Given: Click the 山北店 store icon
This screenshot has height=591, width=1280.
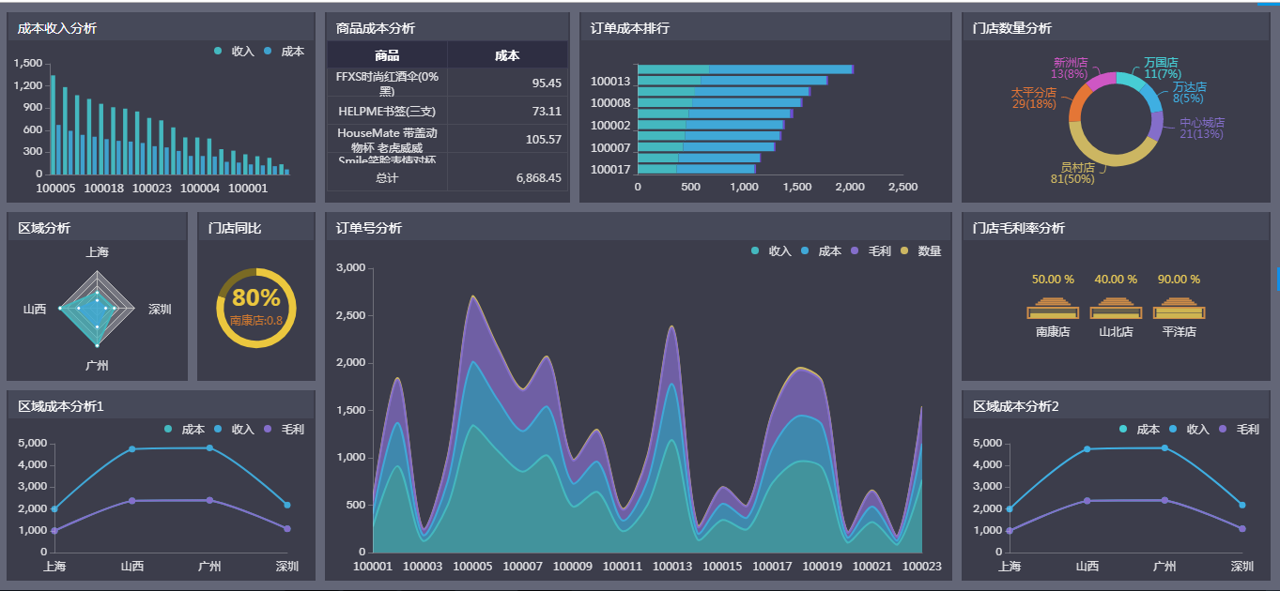Looking at the screenshot, I should [1115, 309].
